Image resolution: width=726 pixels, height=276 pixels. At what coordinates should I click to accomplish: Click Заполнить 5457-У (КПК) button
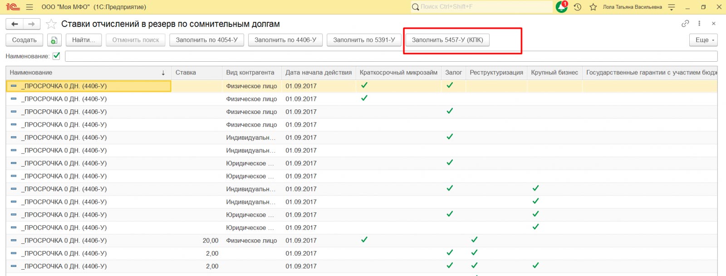click(x=447, y=40)
